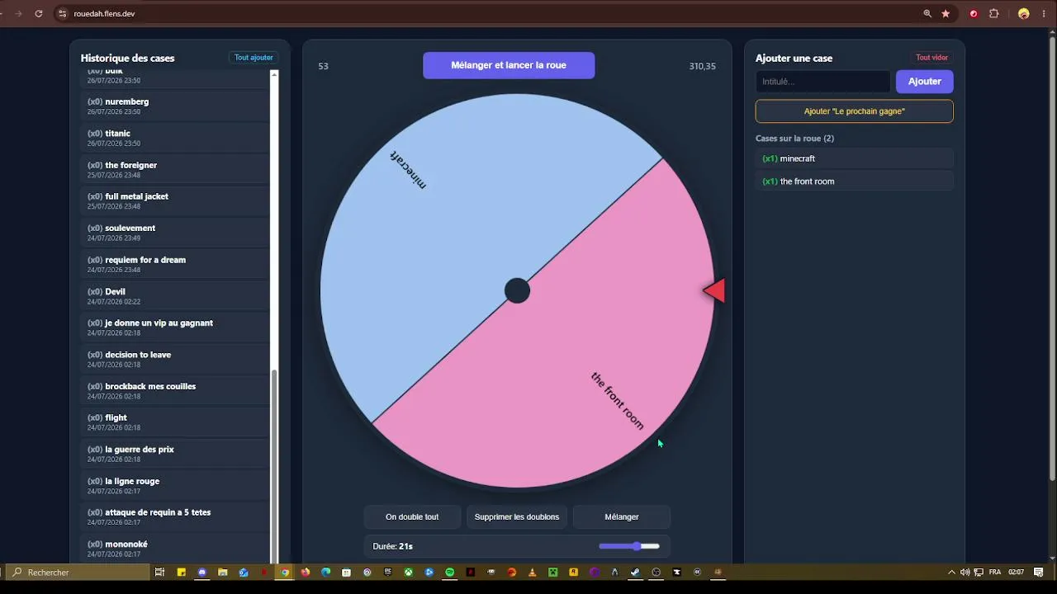
Task: Click the red pointer arrow on the wheel
Action: [714, 290]
